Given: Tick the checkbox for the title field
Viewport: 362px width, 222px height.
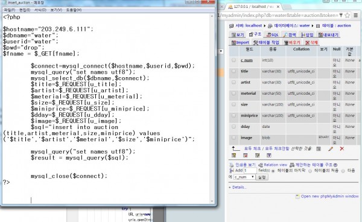Looking at the screenshot, I should 233,71.
